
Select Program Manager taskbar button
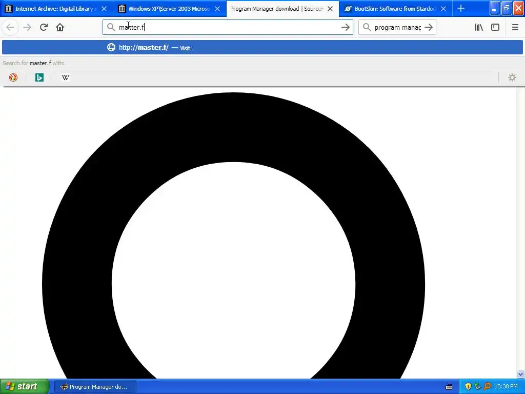(x=95, y=387)
